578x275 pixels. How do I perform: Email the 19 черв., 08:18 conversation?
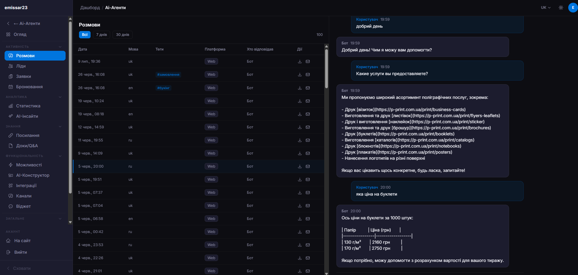[x=308, y=114]
